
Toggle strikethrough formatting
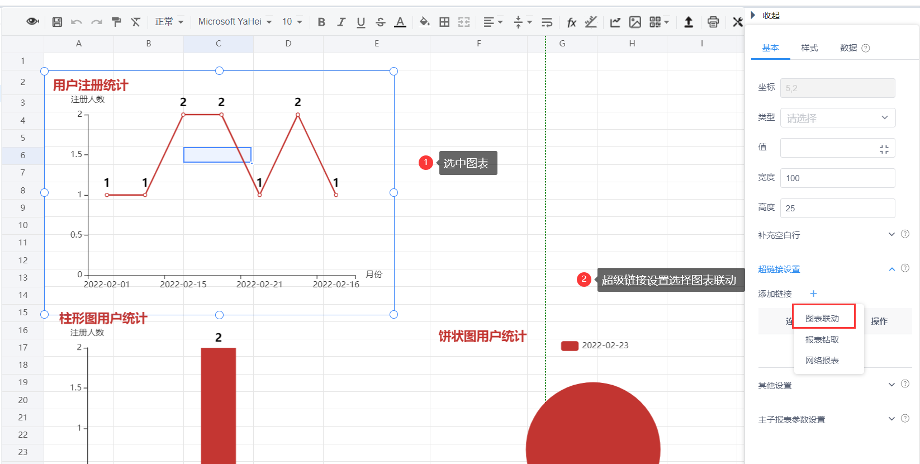tap(381, 22)
